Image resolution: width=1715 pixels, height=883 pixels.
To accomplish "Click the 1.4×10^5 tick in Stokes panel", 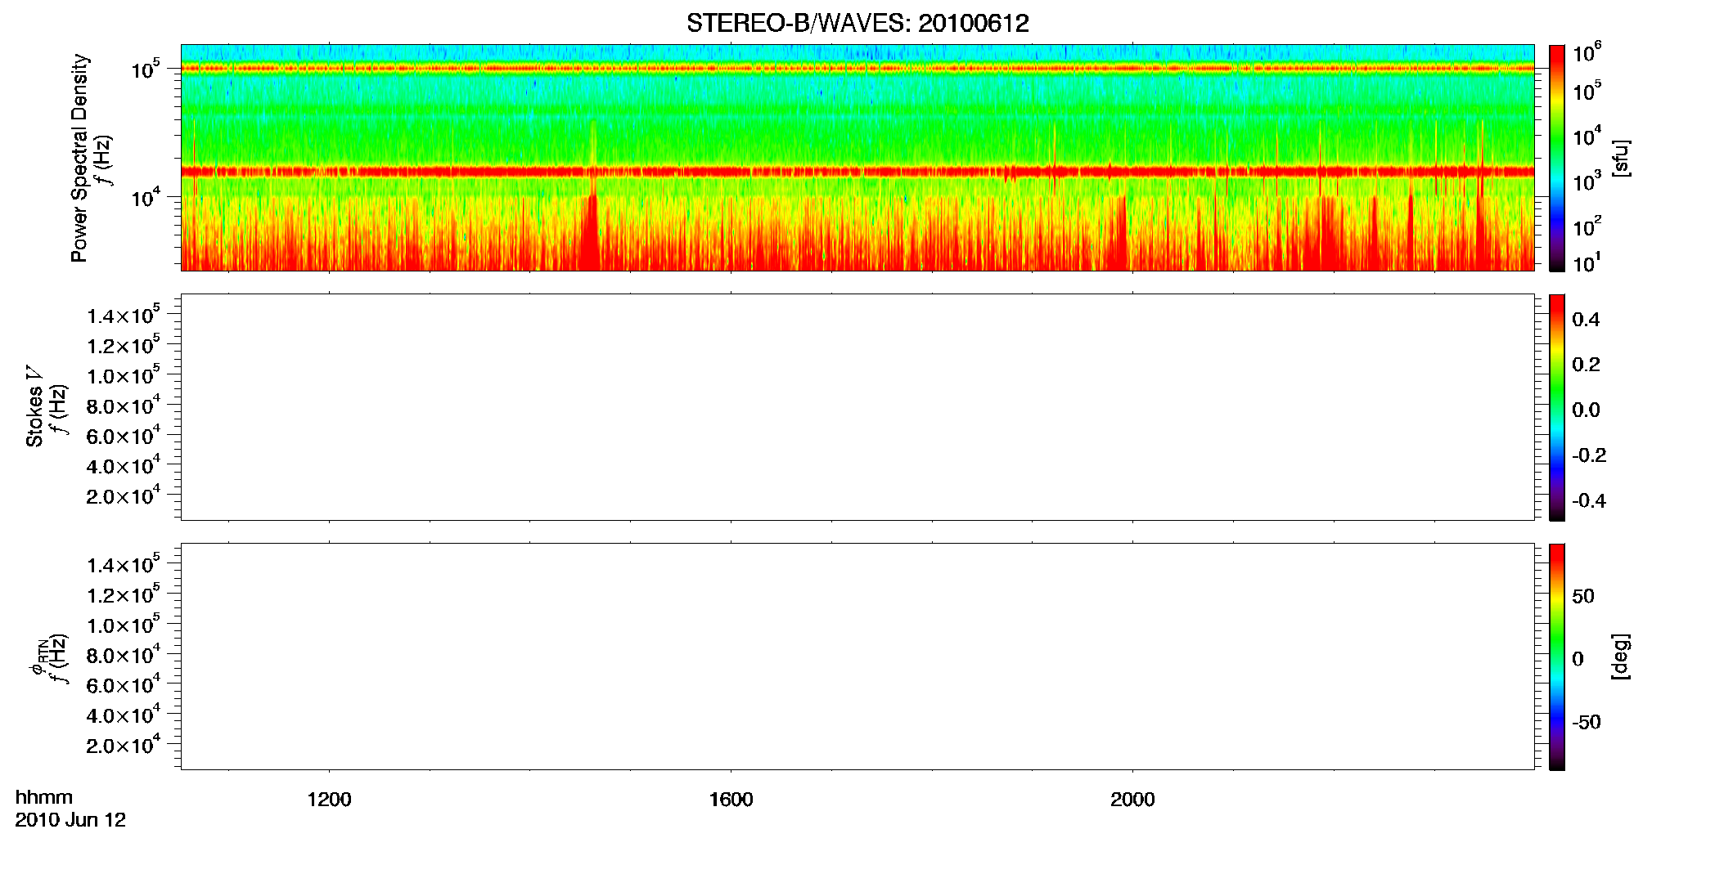I will pos(124,315).
